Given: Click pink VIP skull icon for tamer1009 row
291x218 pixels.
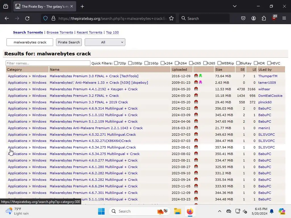Looking at the screenshot, I should 200,82.
